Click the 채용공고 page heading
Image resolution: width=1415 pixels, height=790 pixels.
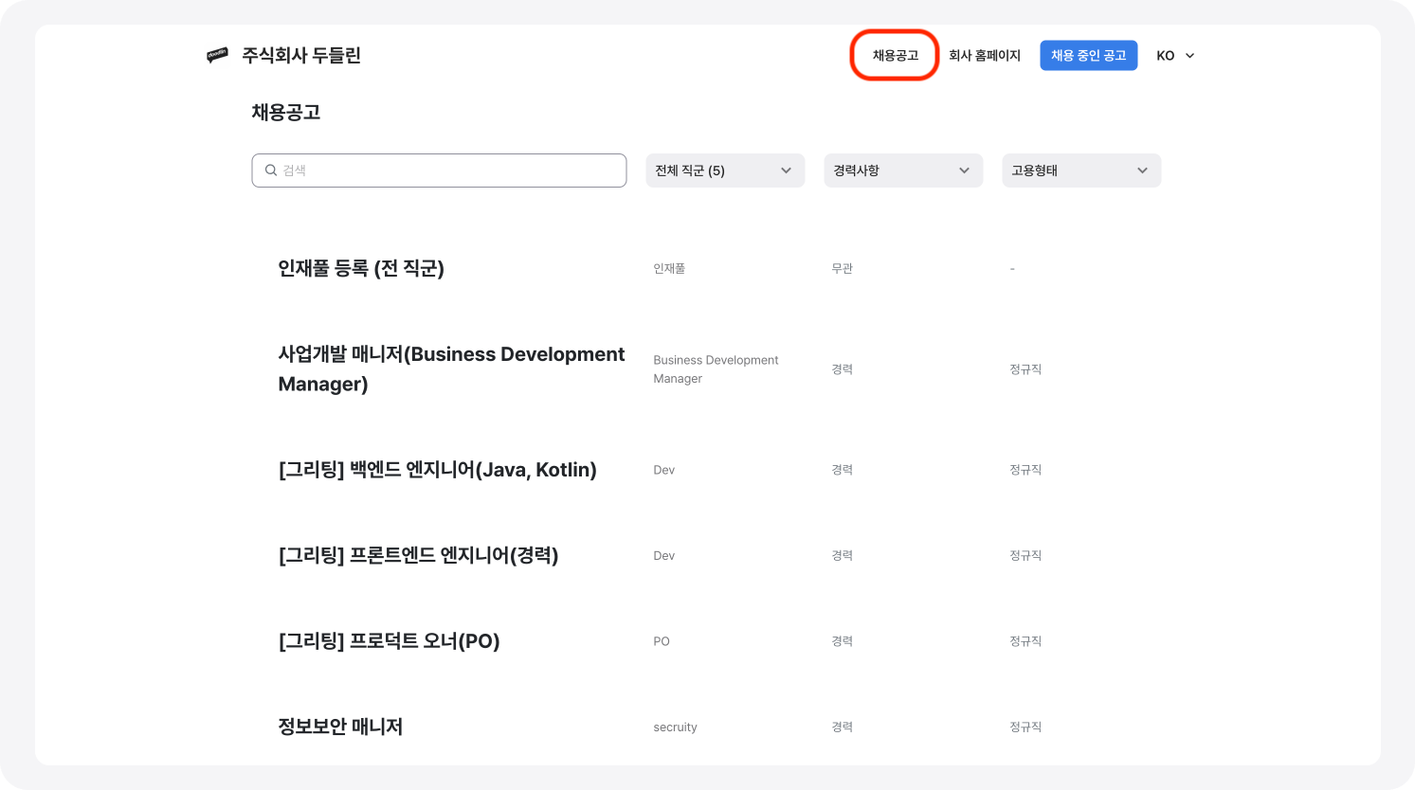(x=285, y=112)
